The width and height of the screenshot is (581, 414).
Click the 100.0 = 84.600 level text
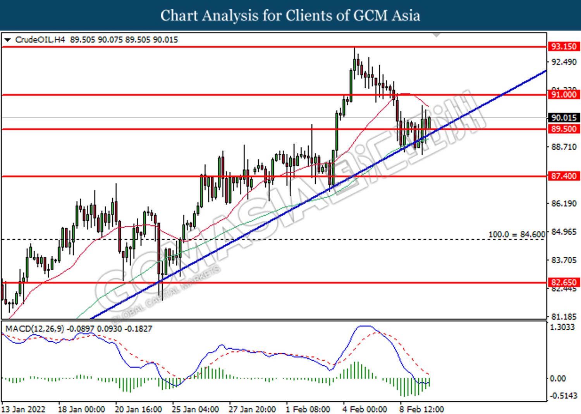[517, 234]
